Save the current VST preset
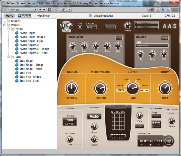The image size is (181, 156). click(50, 9)
